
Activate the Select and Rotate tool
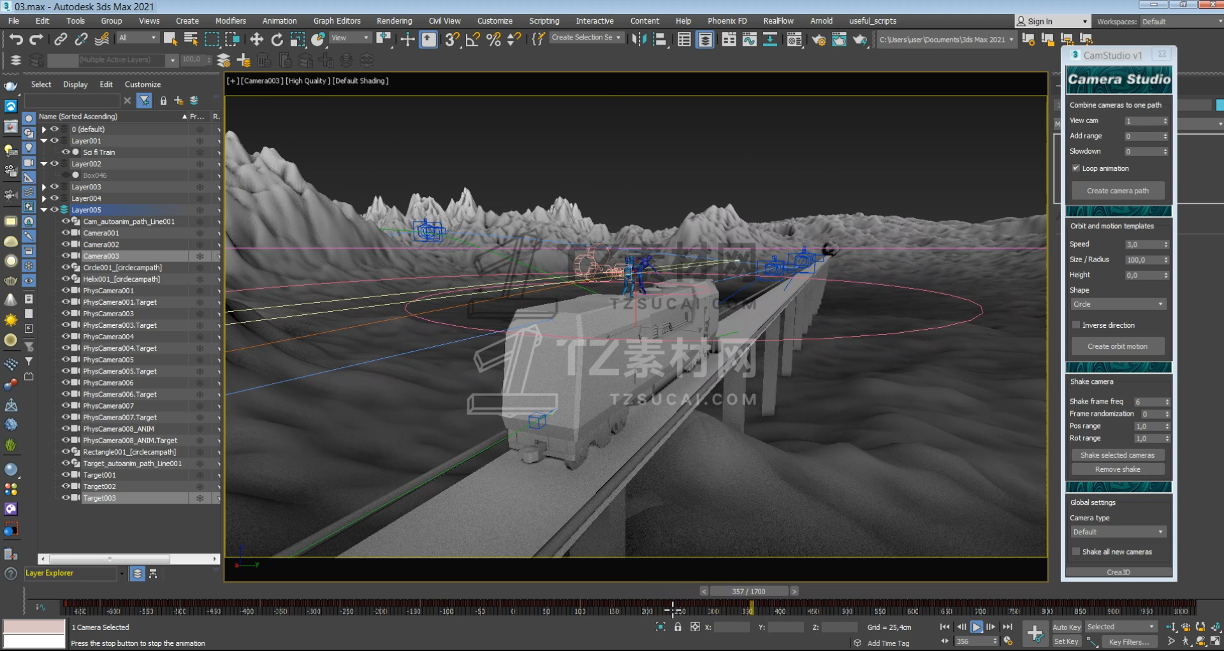tap(277, 40)
